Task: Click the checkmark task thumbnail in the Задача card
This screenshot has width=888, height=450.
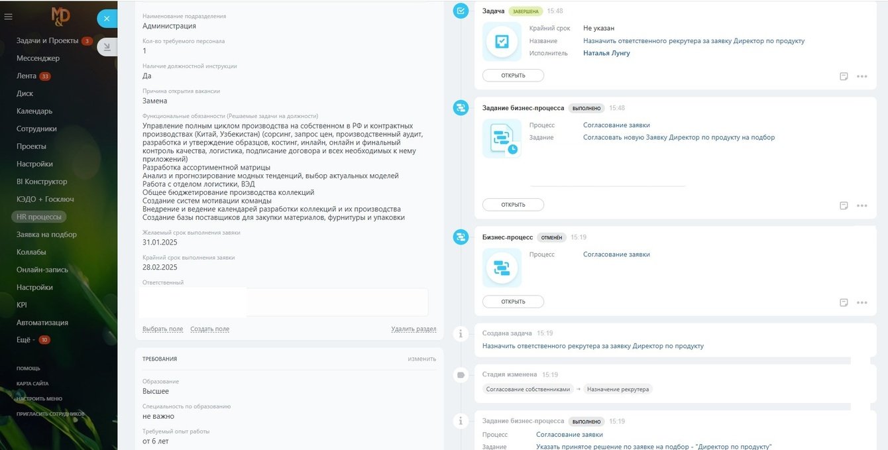Action: [502, 42]
